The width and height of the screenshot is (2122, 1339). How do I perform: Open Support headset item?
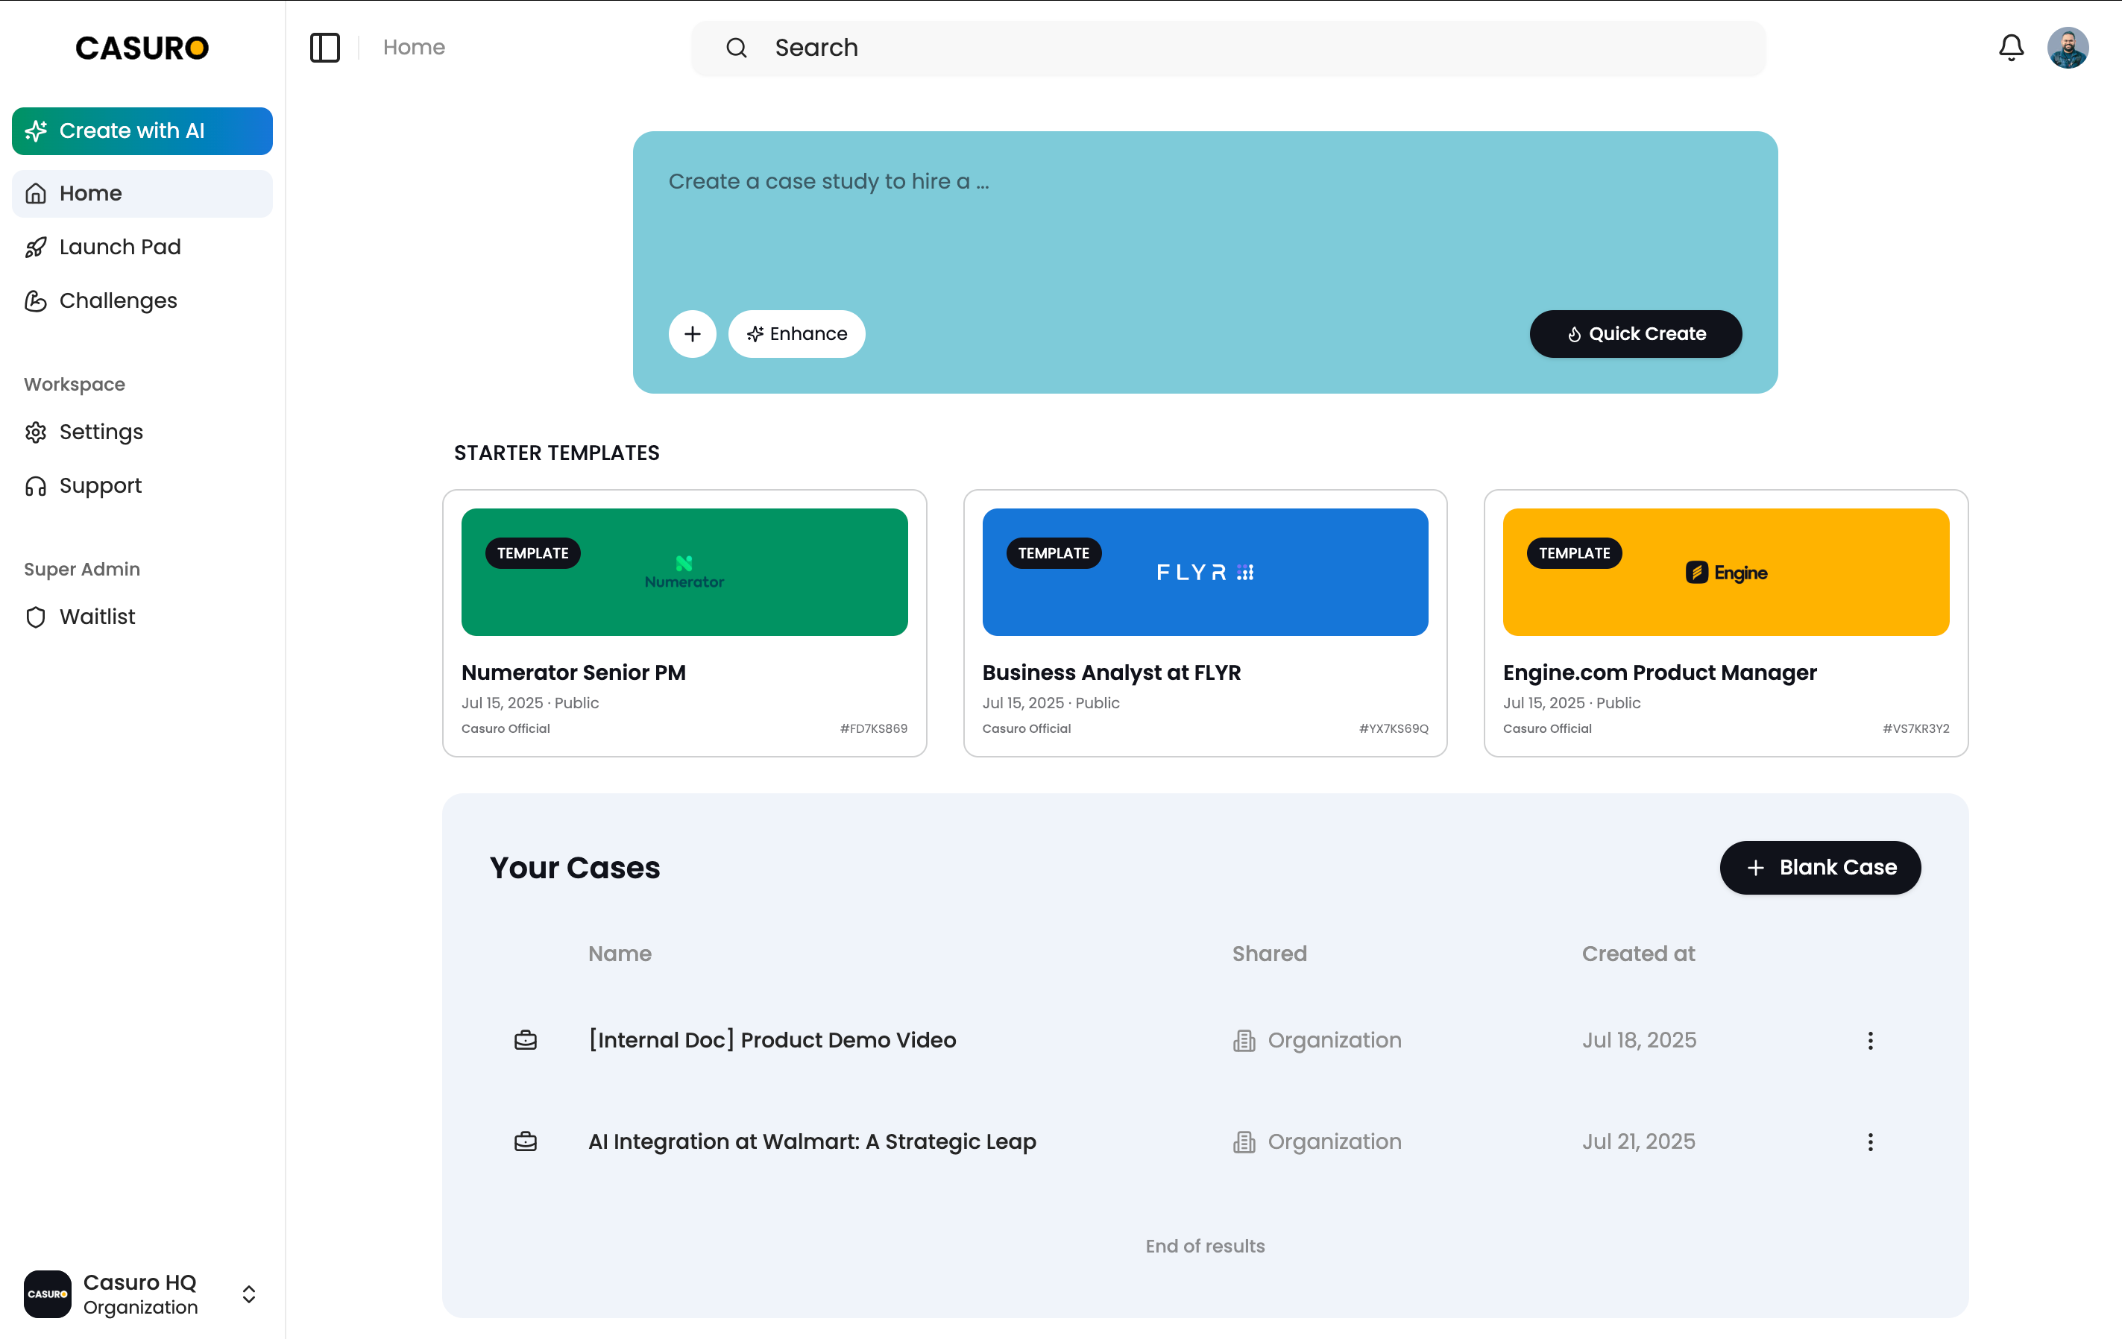(x=100, y=485)
